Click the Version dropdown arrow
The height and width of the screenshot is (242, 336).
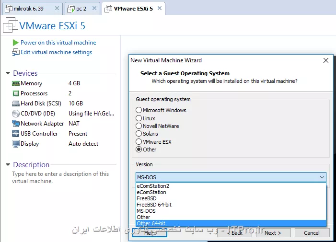[x=322, y=177]
